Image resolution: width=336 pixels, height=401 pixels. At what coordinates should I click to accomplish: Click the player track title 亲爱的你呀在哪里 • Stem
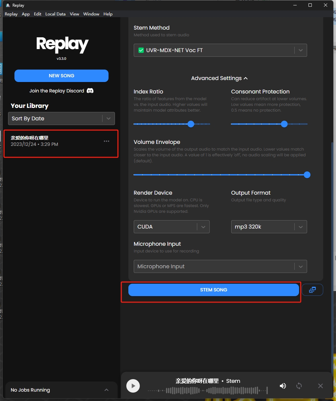click(x=208, y=381)
